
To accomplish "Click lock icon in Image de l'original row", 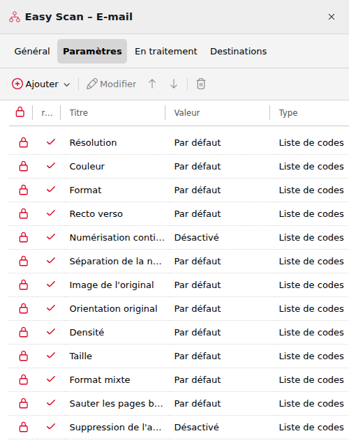I will pos(24,285).
